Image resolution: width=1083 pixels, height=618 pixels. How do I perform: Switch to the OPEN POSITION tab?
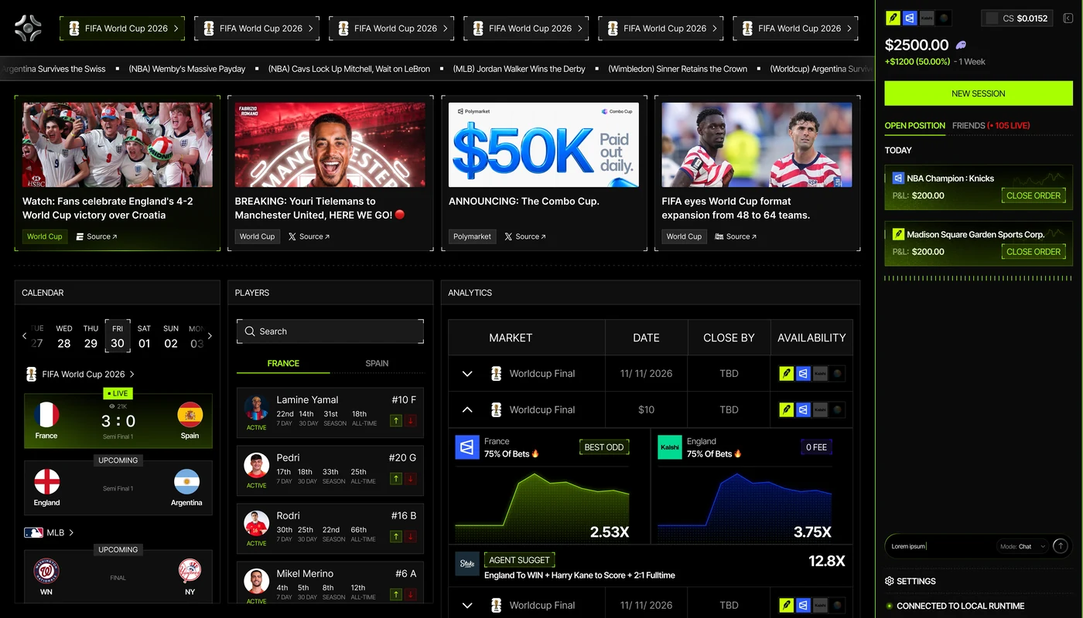(x=915, y=125)
